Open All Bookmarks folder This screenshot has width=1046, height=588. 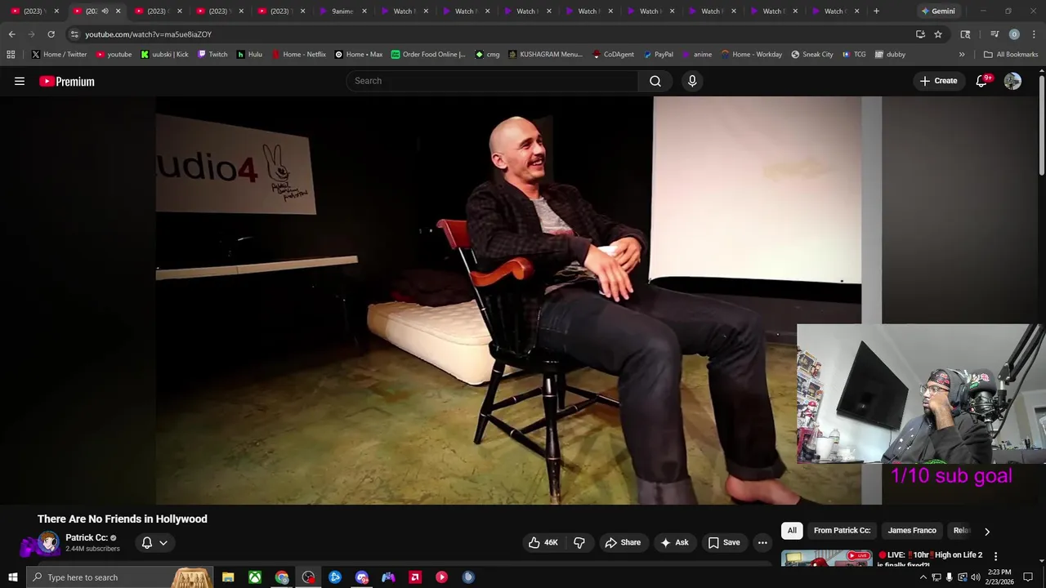[1011, 54]
